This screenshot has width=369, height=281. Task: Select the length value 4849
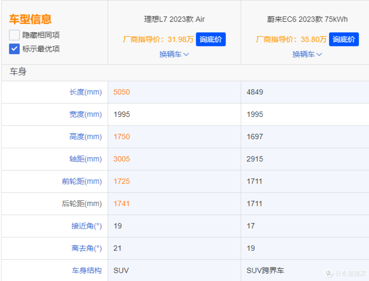click(255, 92)
